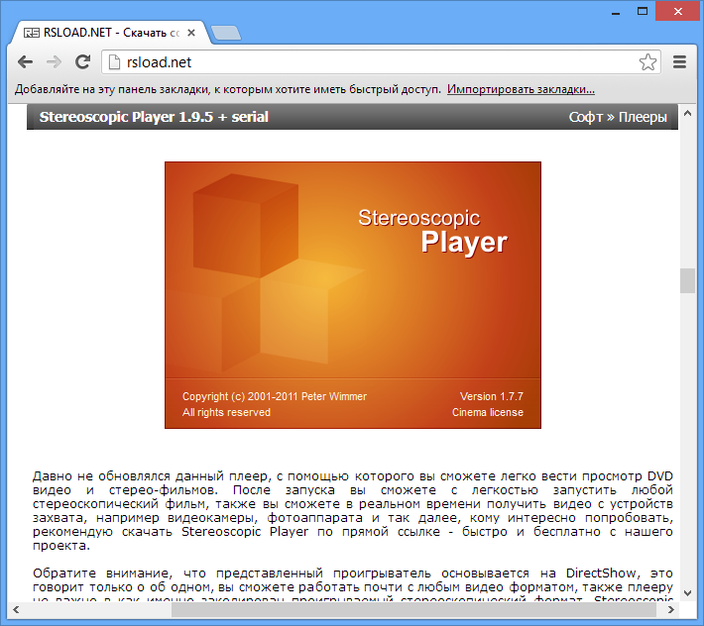Close the browser window
This screenshot has height=626, width=704.
[x=678, y=11]
